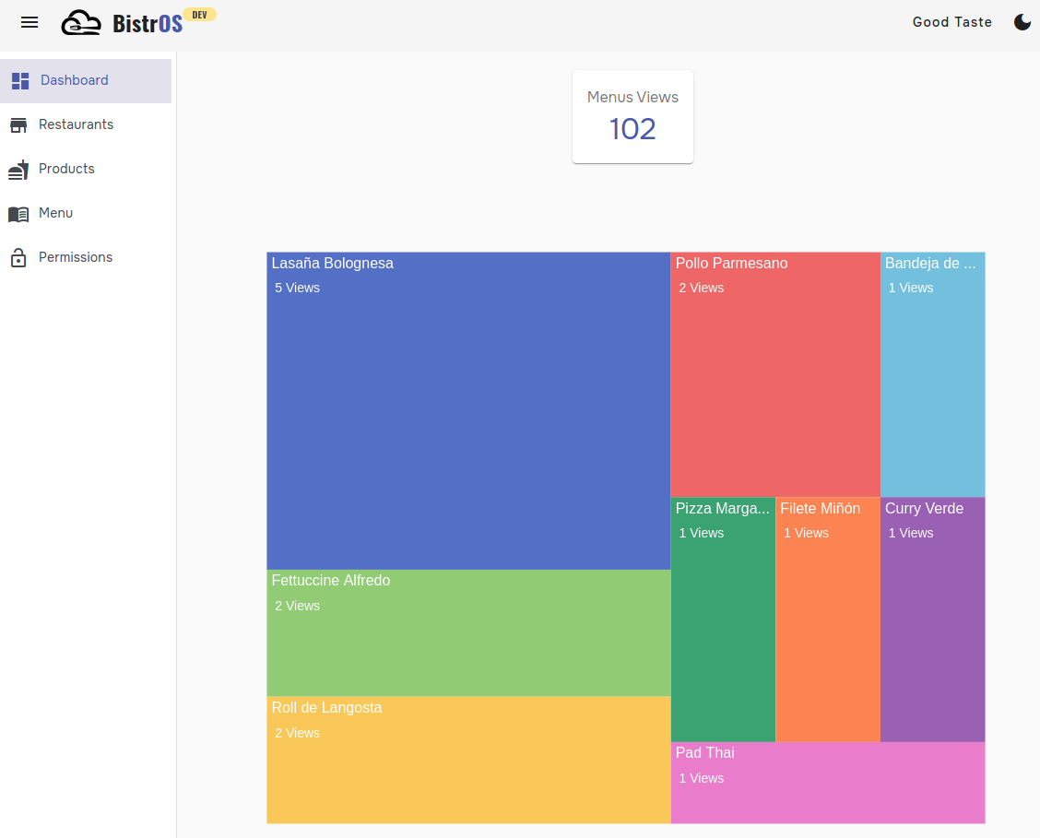Click the Products icon in sidebar
This screenshot has height=838, width=1040.
(19, 169)
